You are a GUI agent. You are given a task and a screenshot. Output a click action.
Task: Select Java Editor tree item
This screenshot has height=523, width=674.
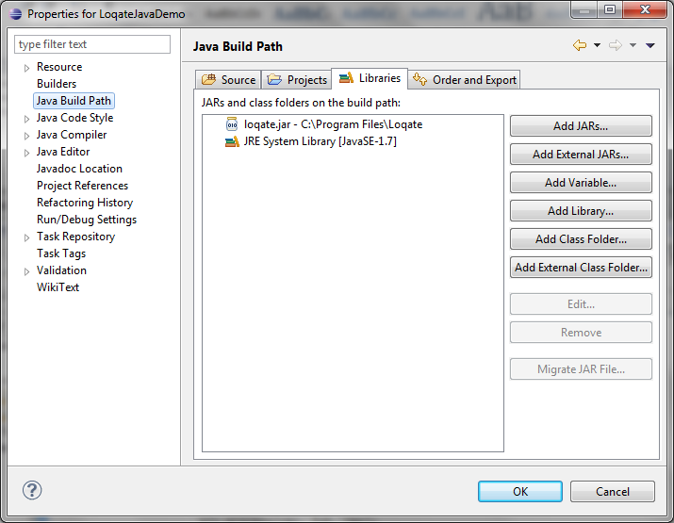pos(63,152)
